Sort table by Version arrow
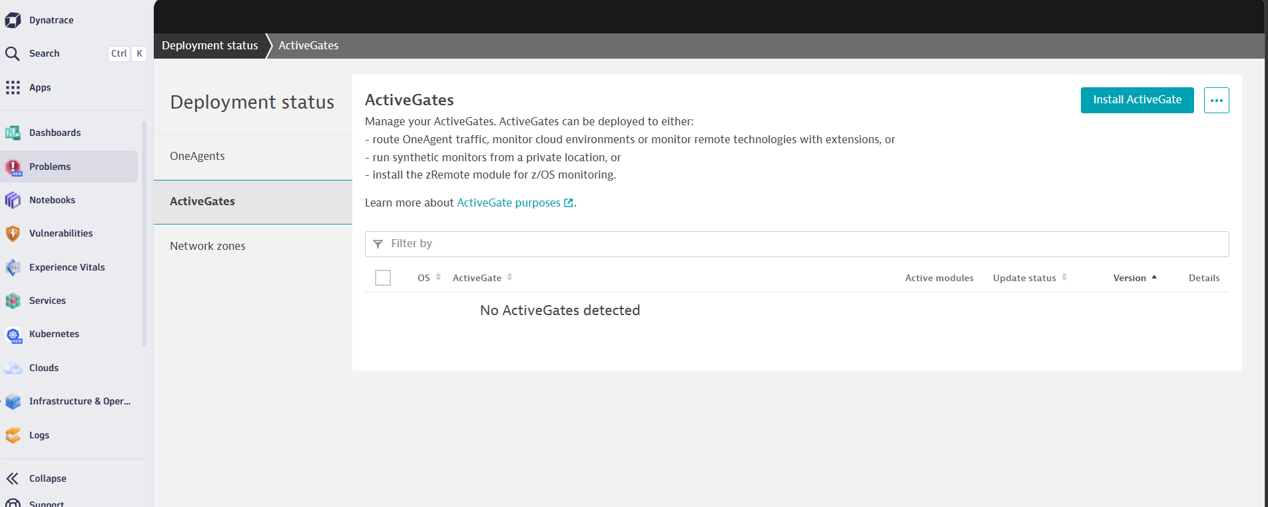 pos(1154,277)
